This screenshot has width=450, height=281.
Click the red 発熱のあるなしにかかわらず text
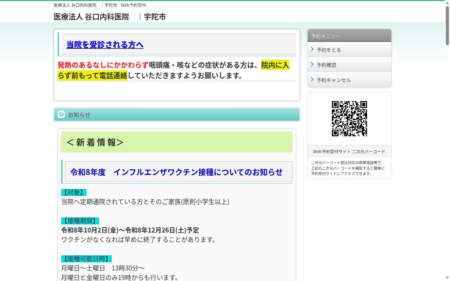point(103,65)
